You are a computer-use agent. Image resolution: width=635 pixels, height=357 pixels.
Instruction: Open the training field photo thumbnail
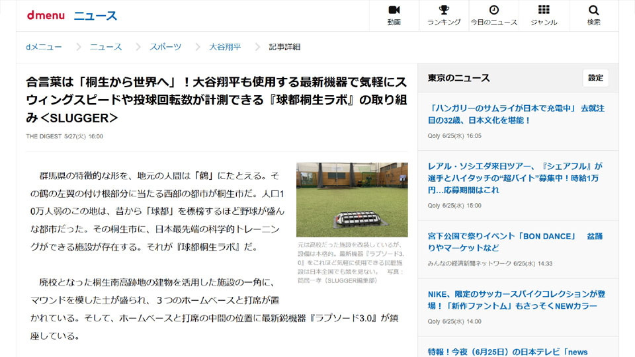pyautogui.click(x=352, y=200)
